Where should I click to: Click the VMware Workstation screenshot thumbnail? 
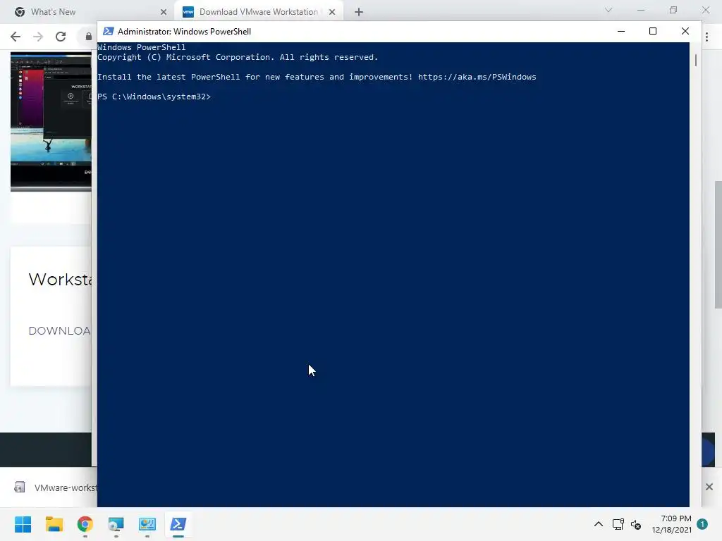point(51,121)
